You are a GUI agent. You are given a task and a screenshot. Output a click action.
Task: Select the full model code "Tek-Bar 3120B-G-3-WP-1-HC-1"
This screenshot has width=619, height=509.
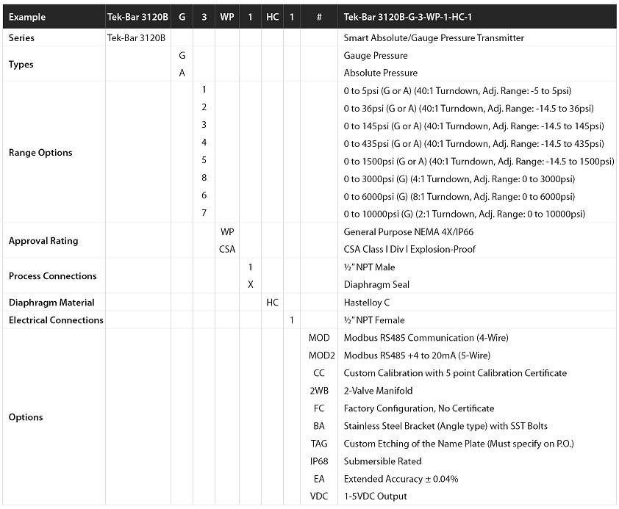click(x=408, y=17)
